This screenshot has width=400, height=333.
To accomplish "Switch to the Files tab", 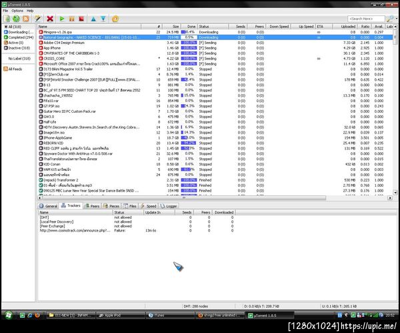I will point(130,206).
